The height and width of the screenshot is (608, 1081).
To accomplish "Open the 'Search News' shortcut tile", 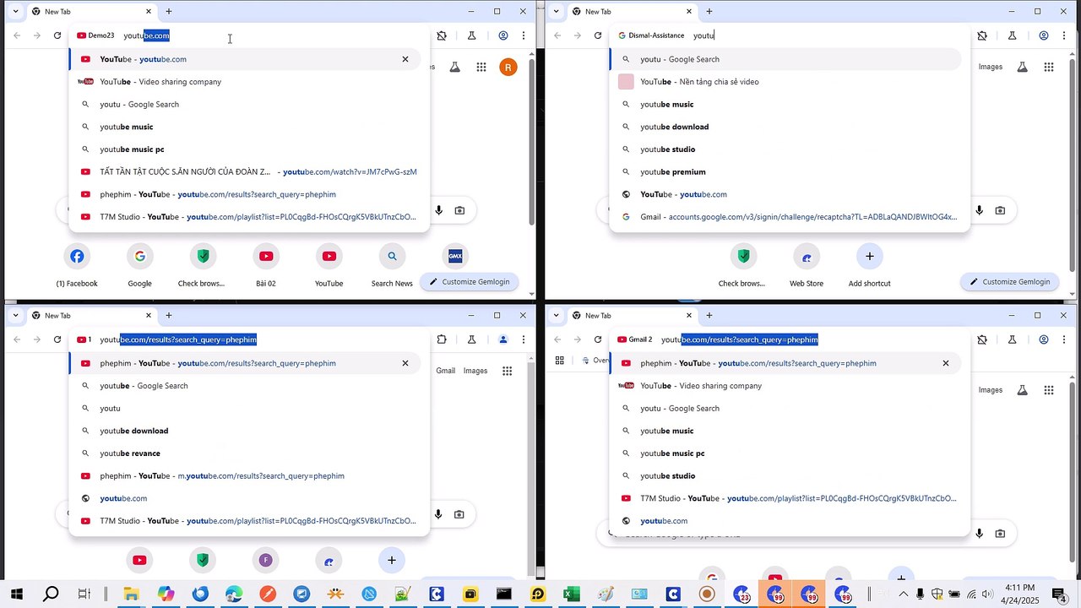I will 392,265.
